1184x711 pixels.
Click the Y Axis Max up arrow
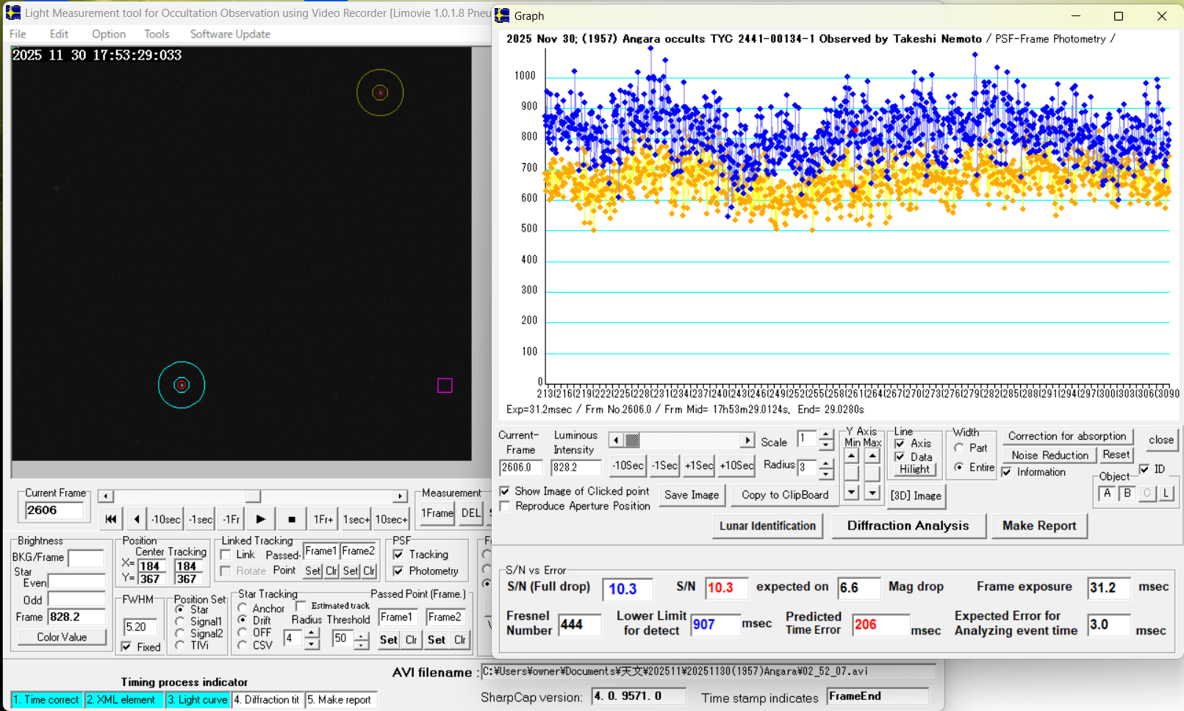click(872, 457)
